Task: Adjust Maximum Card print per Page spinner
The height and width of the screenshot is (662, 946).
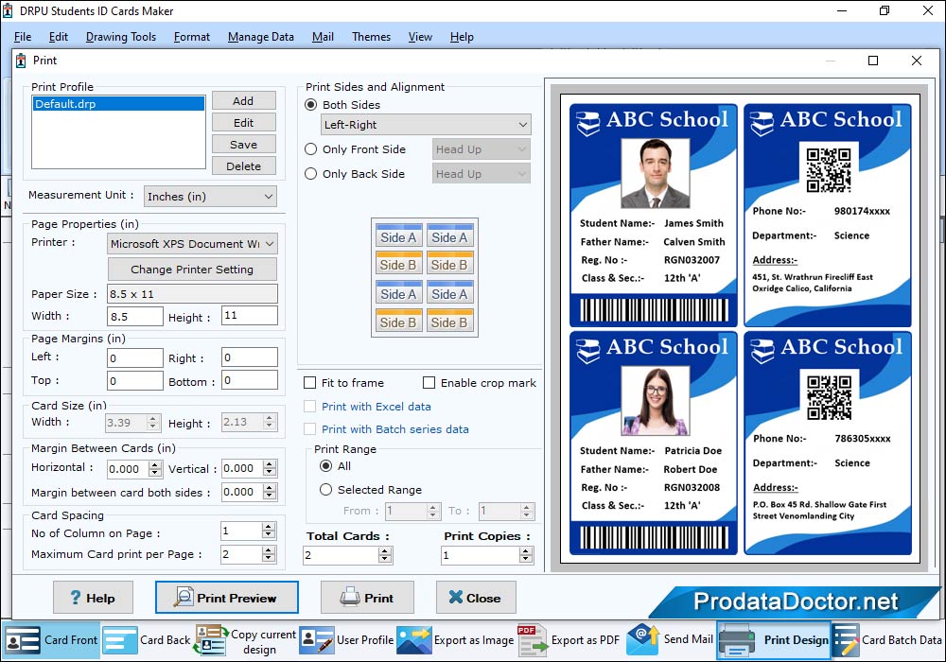Action: 269,554
